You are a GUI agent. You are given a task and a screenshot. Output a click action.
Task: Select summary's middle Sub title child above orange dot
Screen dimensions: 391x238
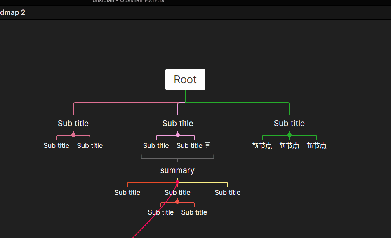(x=177, y=192)
